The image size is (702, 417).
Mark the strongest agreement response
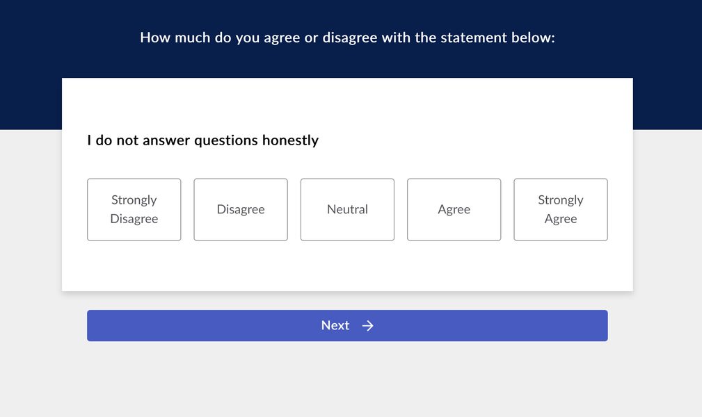[x=561, y=209]
